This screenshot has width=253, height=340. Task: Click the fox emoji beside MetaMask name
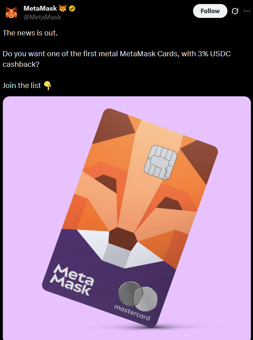63,8
